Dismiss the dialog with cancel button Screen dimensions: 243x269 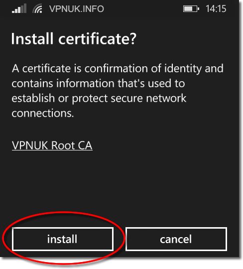pos(176,239)
